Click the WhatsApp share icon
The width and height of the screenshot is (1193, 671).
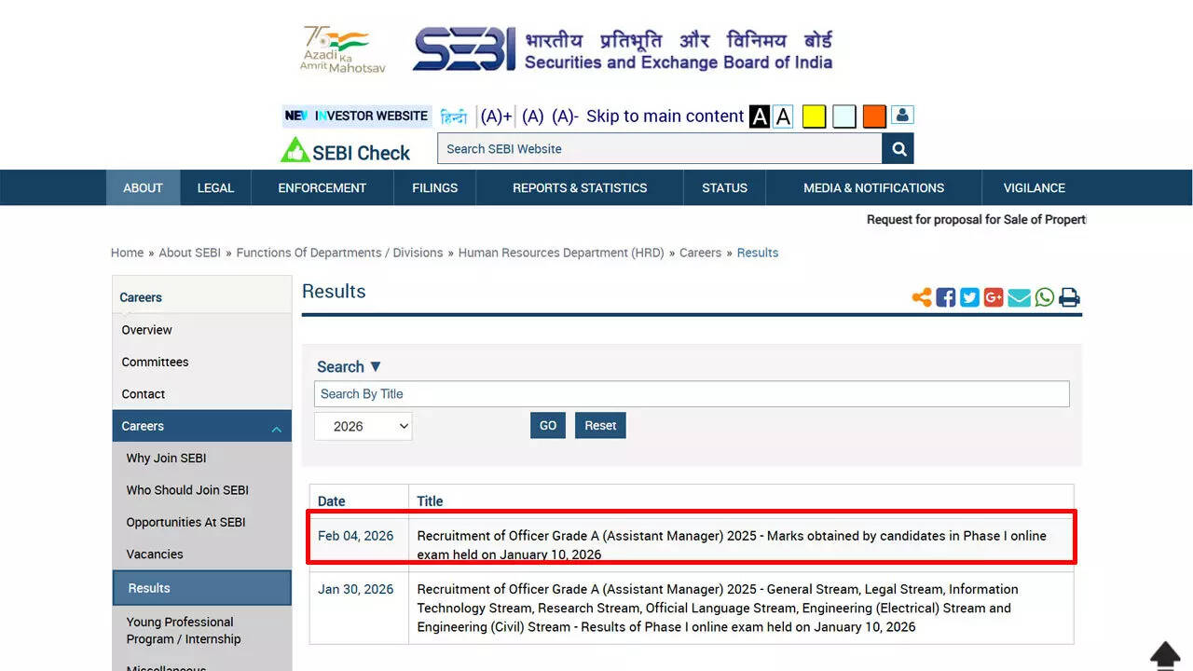point(1045,297)
